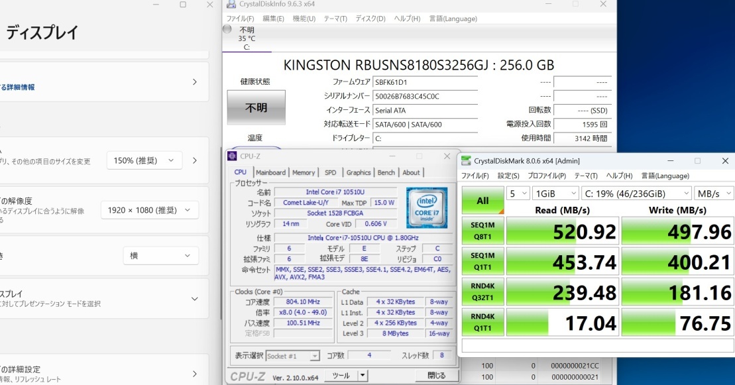Switch to the Bench tab in CPU-Z
The width and height of the screenshot is (735, 385).
tap(386, 172)
